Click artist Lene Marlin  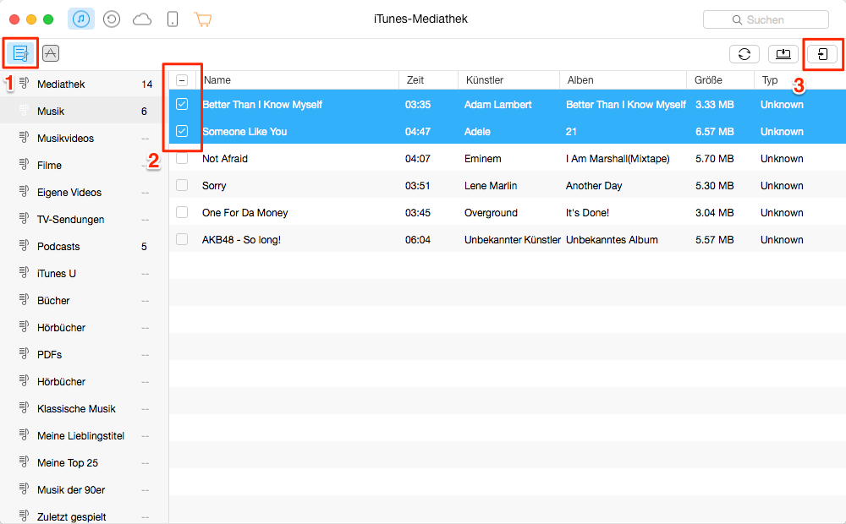point(491,185)
